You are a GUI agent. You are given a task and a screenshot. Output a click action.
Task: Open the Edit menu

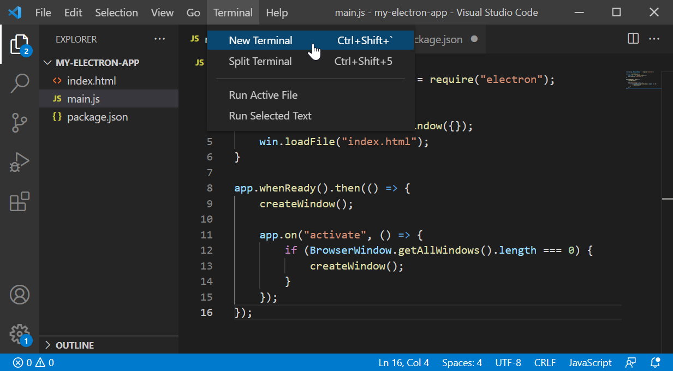pyautogui.click(x=73, y=13)
